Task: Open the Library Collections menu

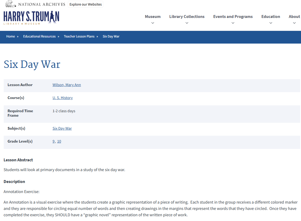Action: point(187,16)
